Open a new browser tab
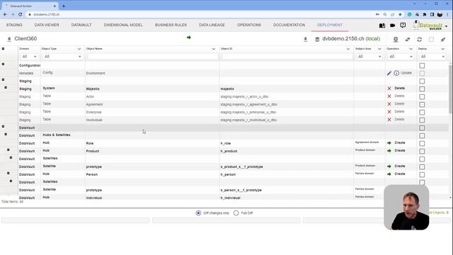 (x=64, y=6)
